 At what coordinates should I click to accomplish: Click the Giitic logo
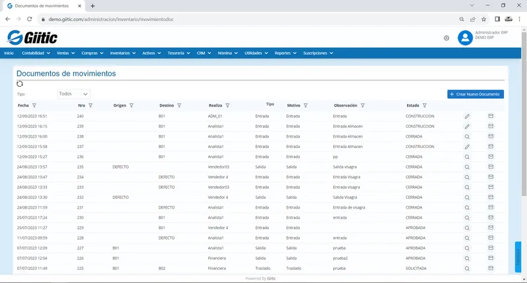32,38
